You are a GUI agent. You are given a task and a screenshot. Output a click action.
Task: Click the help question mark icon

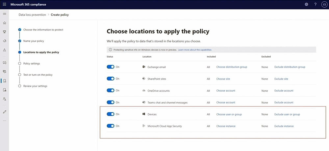click(315, 4)
